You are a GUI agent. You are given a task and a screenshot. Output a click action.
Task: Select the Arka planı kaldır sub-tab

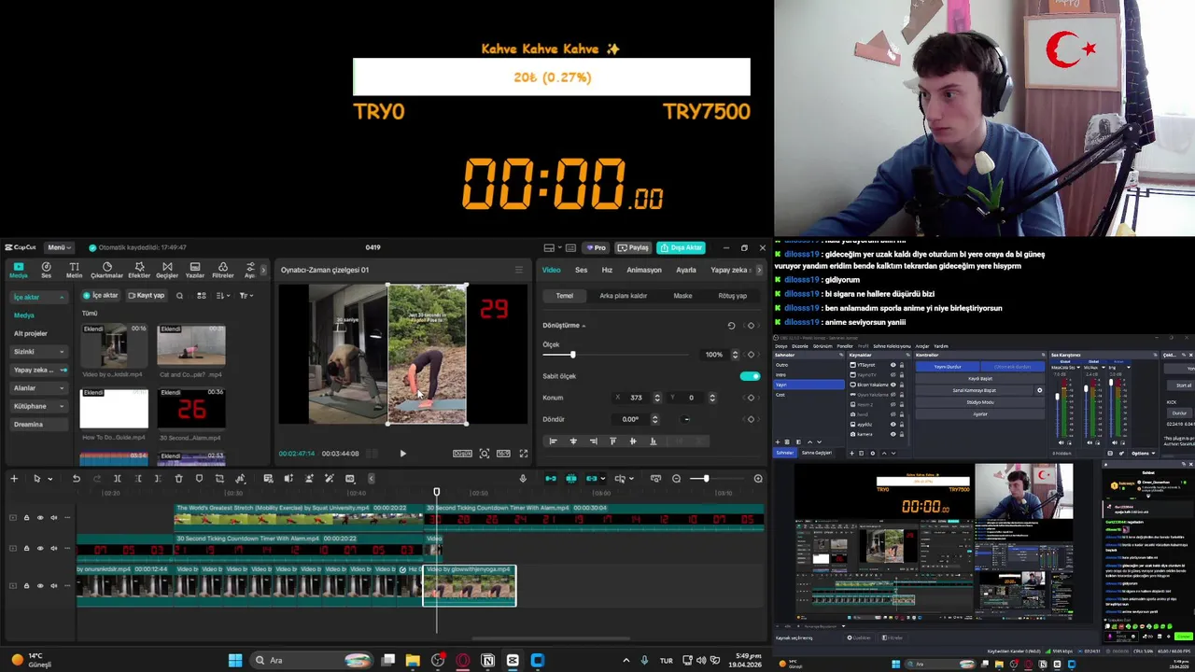623,296
